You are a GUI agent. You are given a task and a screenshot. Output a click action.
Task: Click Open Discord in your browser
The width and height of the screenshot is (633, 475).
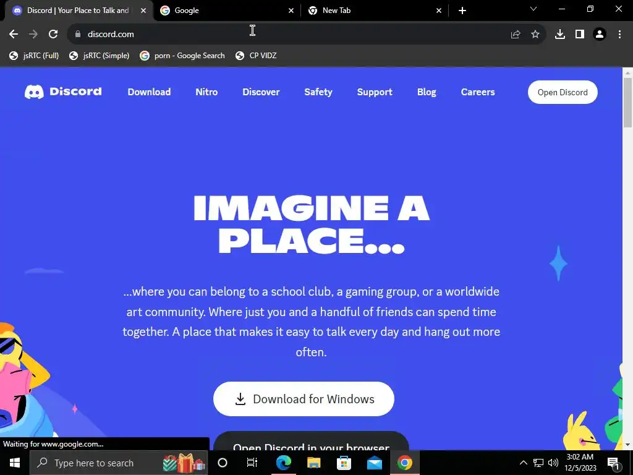point(311,441)
